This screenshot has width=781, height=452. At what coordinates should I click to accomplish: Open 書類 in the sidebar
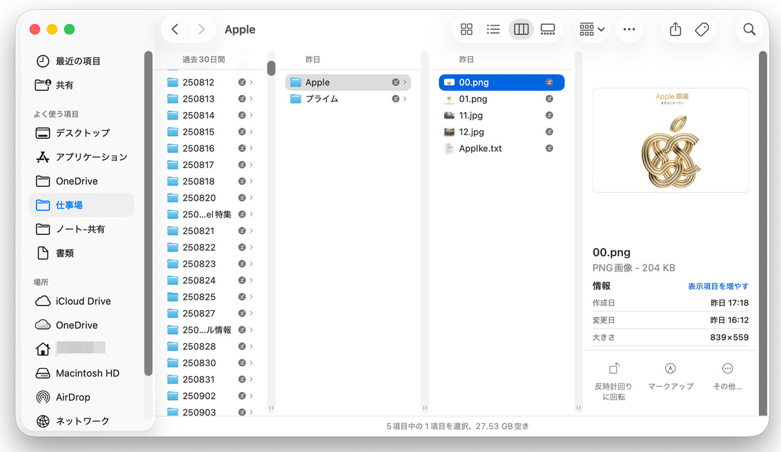(x=81, y=253)
